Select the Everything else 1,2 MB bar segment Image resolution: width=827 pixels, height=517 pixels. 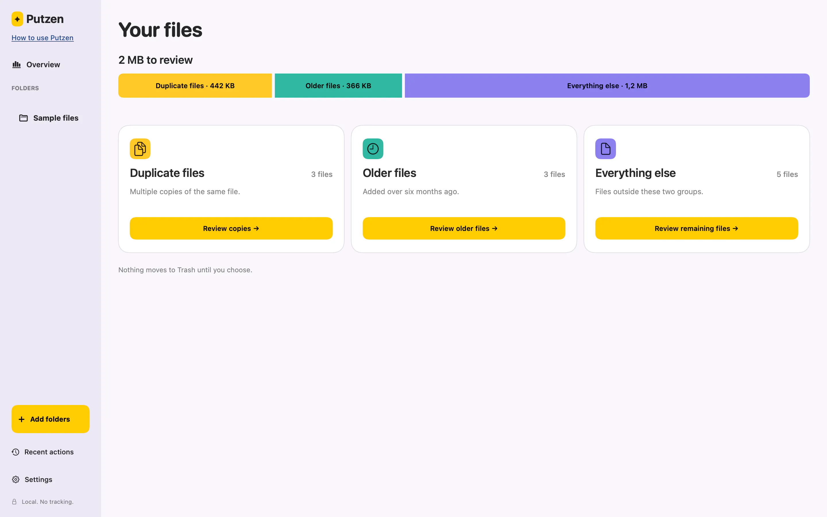pos(607,86)
